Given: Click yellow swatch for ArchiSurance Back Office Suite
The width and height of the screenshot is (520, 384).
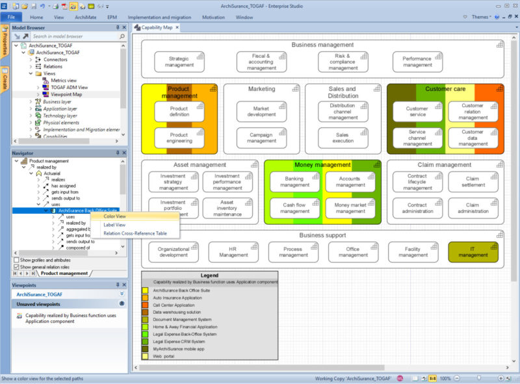Looking at the screenshot, I should click(x=145, y=290).
